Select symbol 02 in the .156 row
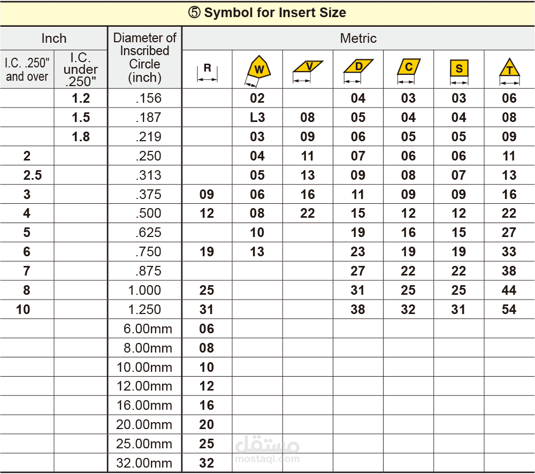Screen dimensions: 535x474 (257, 98)
